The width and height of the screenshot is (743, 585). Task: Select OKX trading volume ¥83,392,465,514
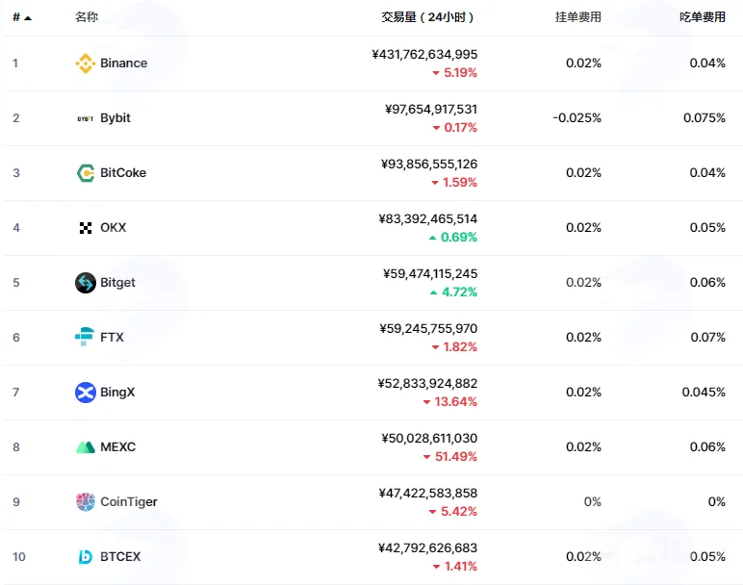coord(428,218)
